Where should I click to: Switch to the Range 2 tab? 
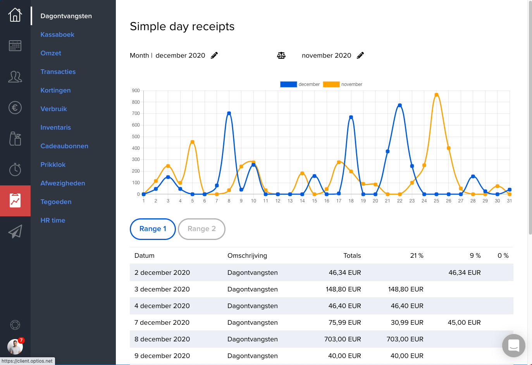(201, 229)
